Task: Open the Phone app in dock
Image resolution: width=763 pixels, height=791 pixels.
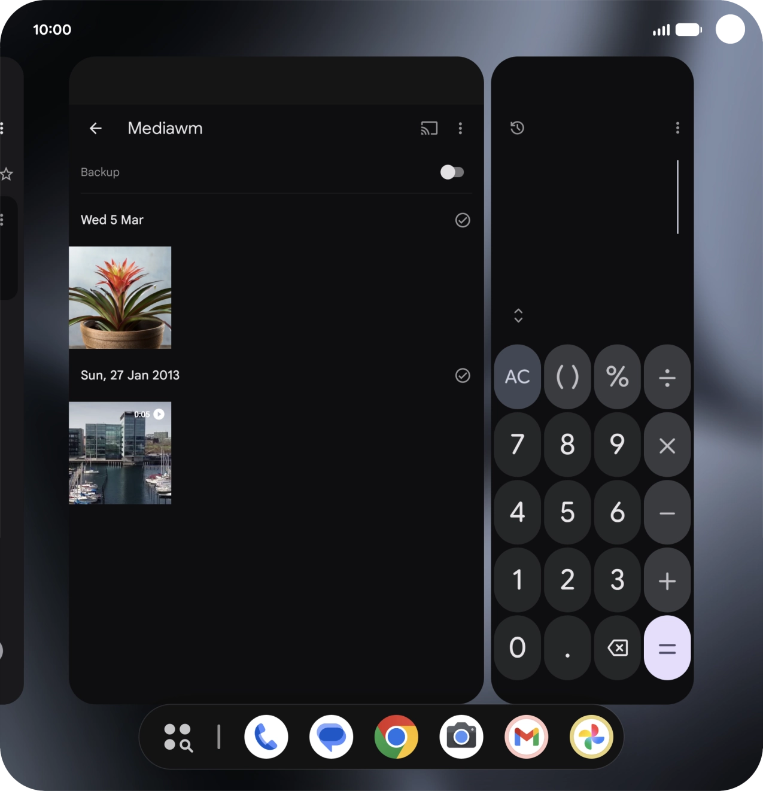Action: tap(266, 737)
